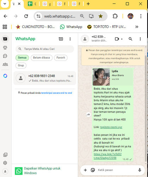Record voice message microphone icon
The image size is (148, 177).
tap(140, 170)
